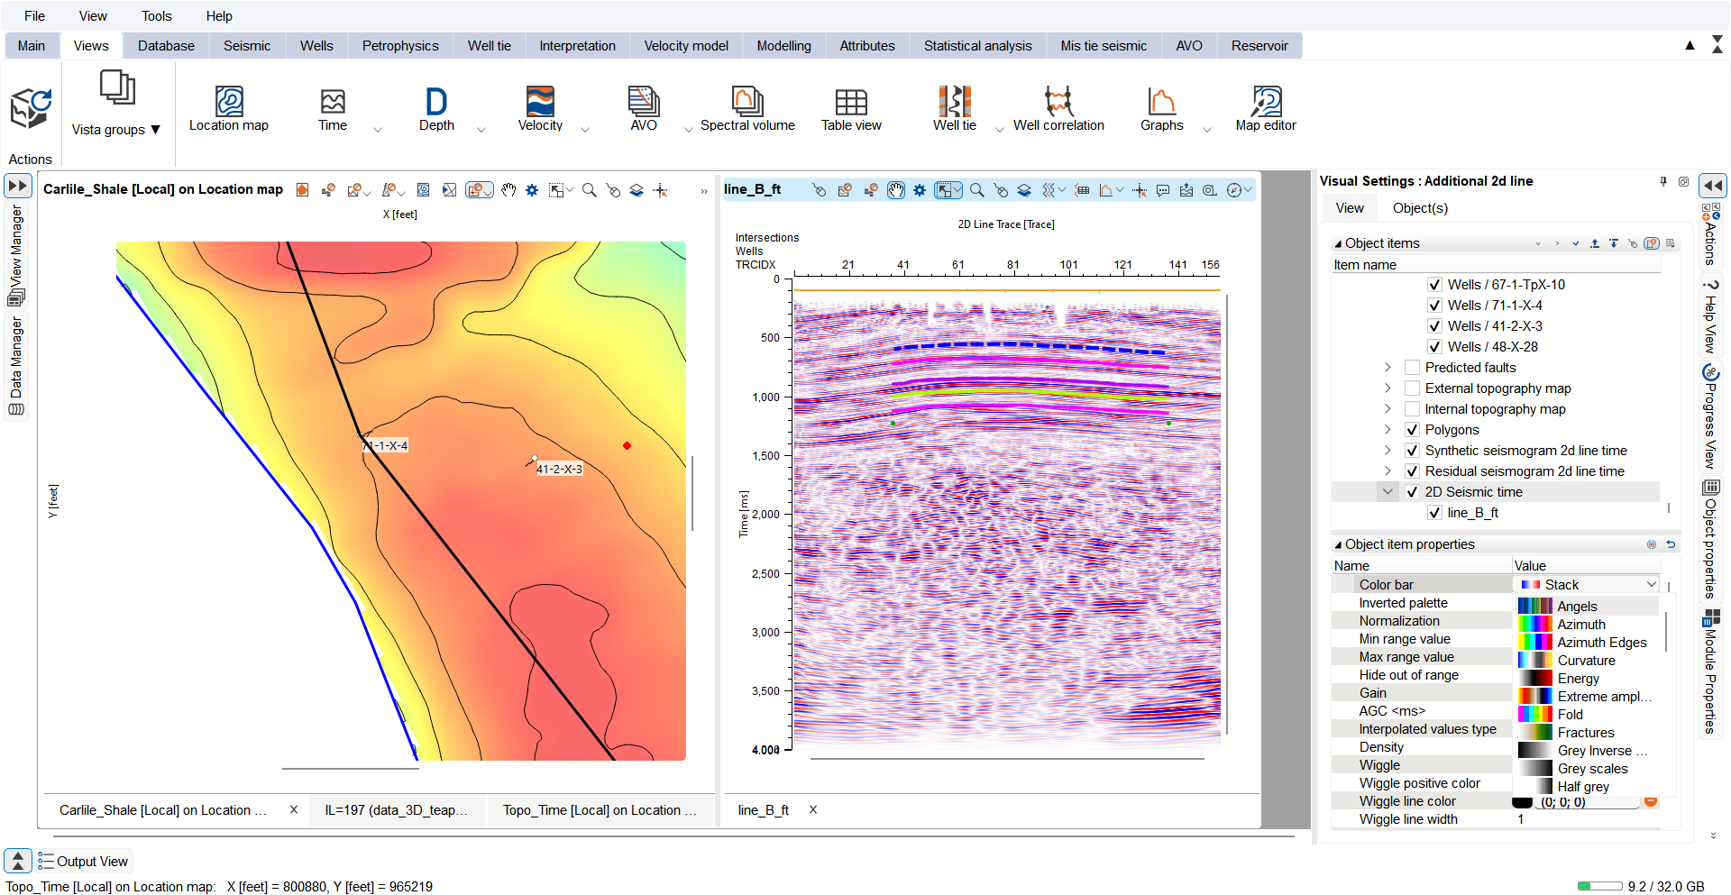
Task: Click zoom magnifier in line_B_ft toolbar
Action: pos(976,190)
